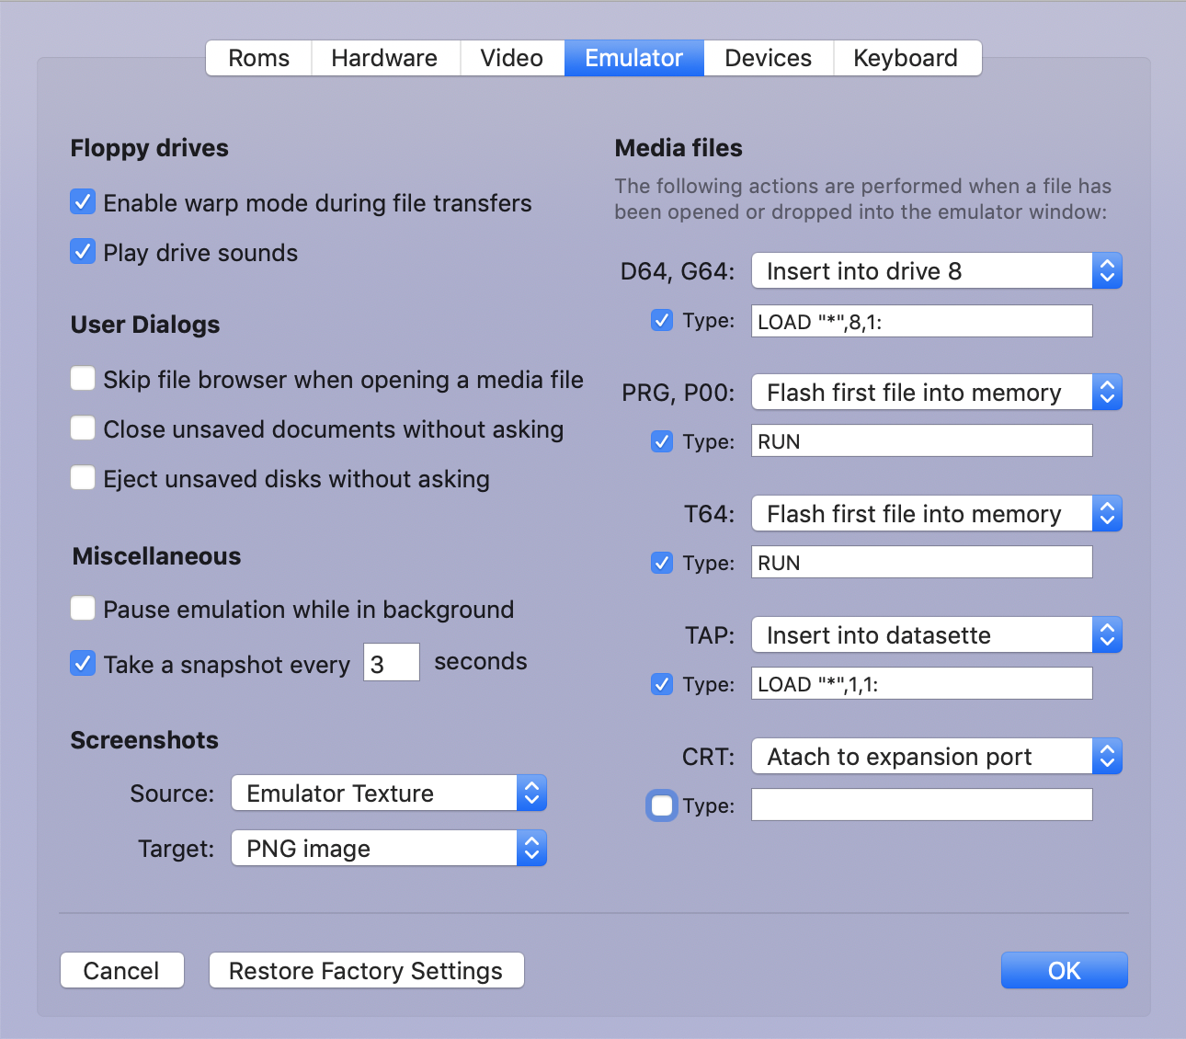Enable the Type command for CRT files
This screenshot has height=1039, width=1186.
click(x=661, y=805)
